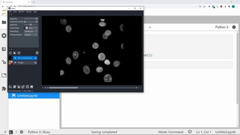Click 'Mode: Command' status text
This screenshot has width=240, height=135.
click(x=171, y=132)
